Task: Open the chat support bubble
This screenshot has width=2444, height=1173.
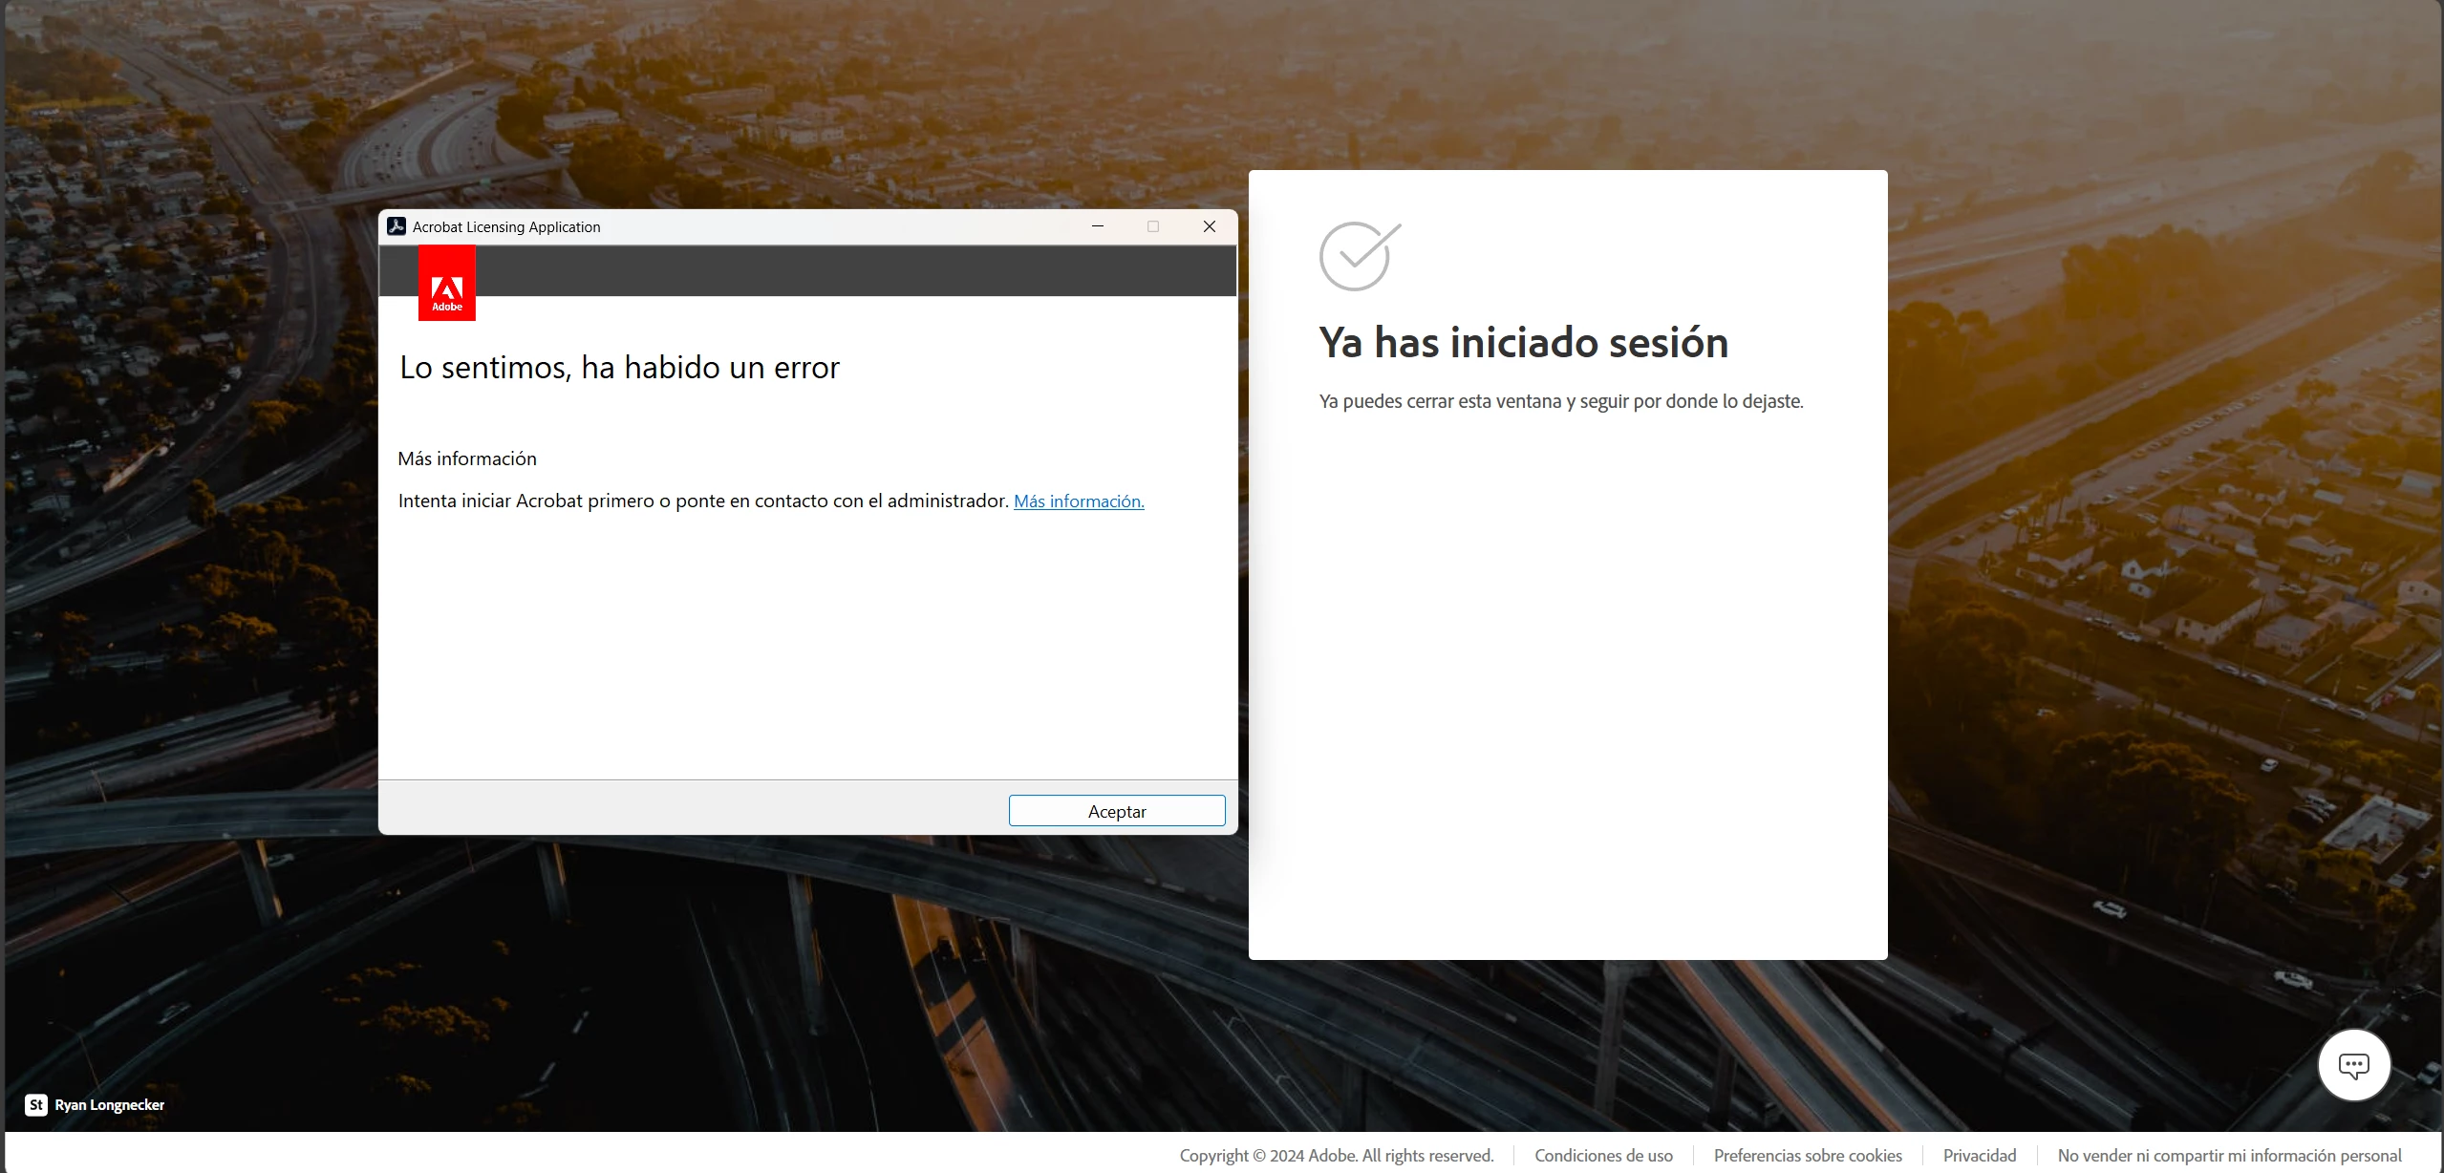Action: (x=2353, y=1065)
